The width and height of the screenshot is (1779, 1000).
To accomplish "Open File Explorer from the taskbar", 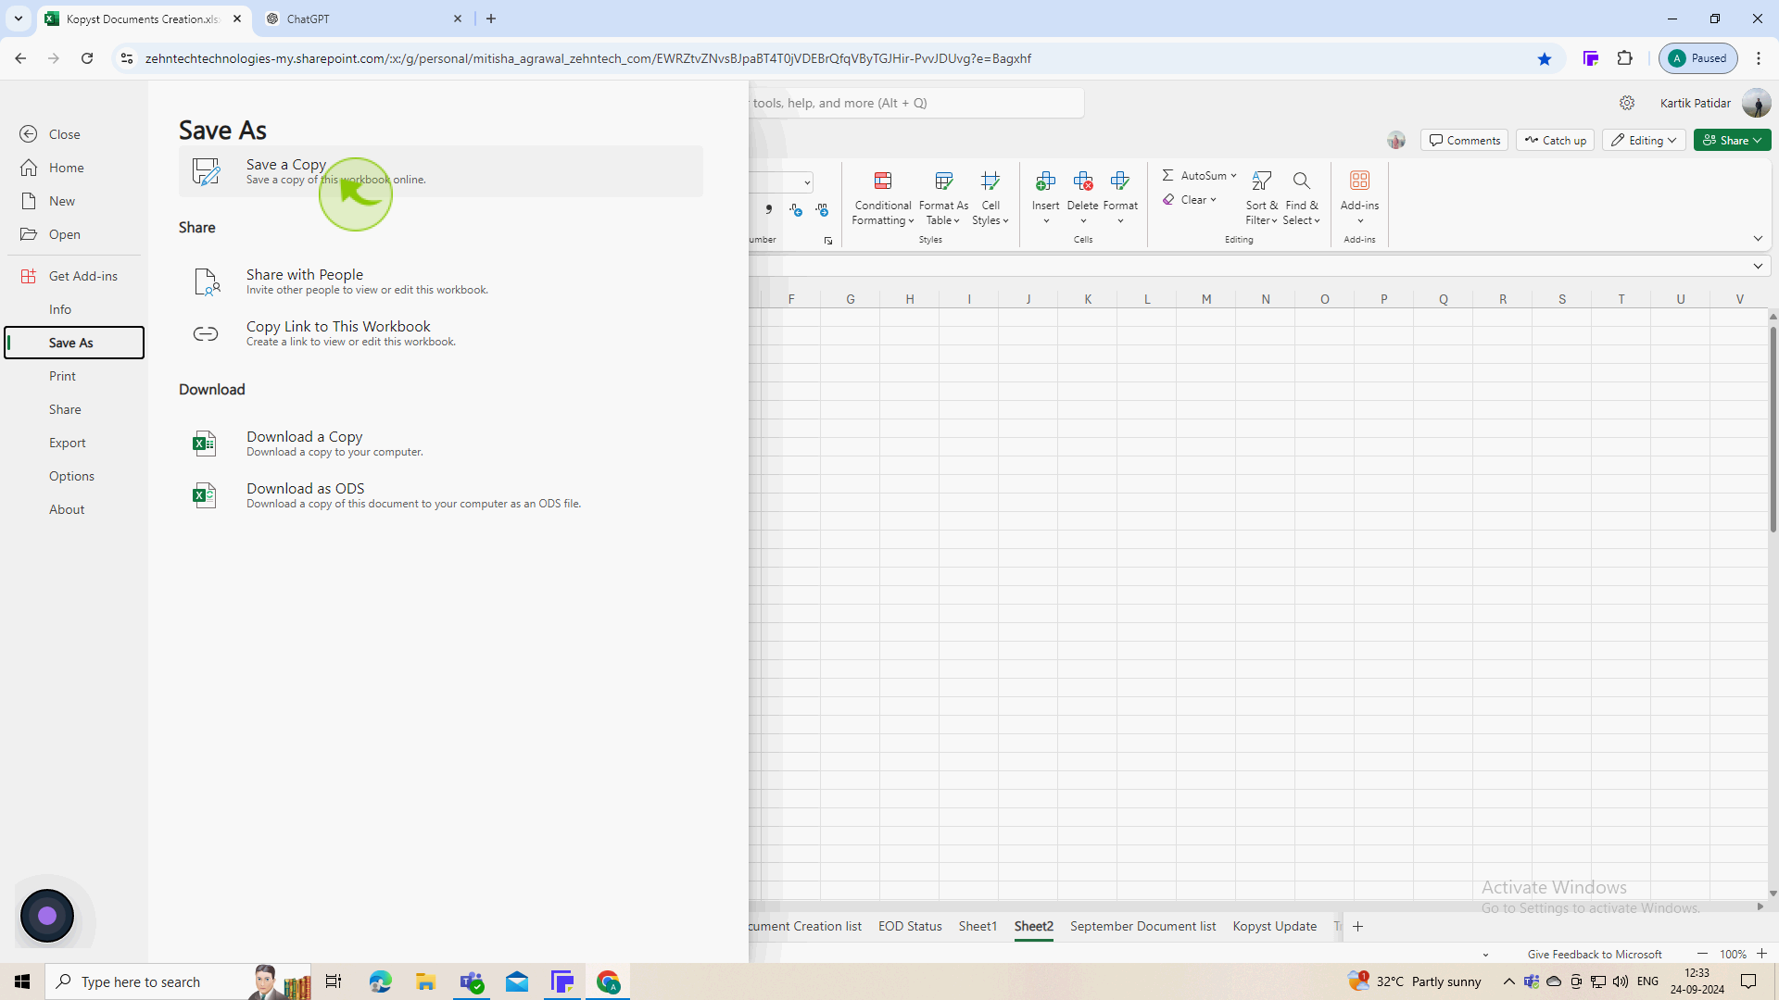I will pos(425,981).
